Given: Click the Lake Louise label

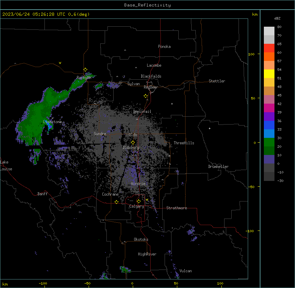Looking at the screenshot, I should (x=6, y=166).
